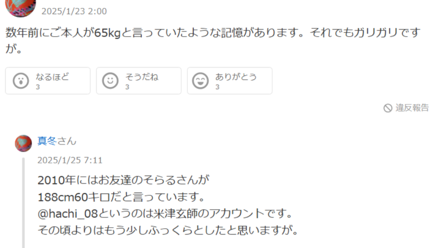Toggle the ありがとう reaction label
Screen dimensions: 441x248
[x=236, y=77]
